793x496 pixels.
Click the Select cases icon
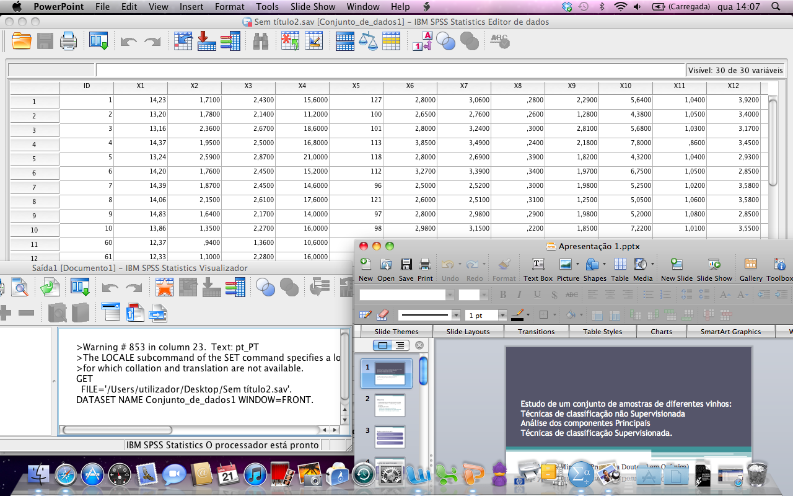click(x=391, y=42)
